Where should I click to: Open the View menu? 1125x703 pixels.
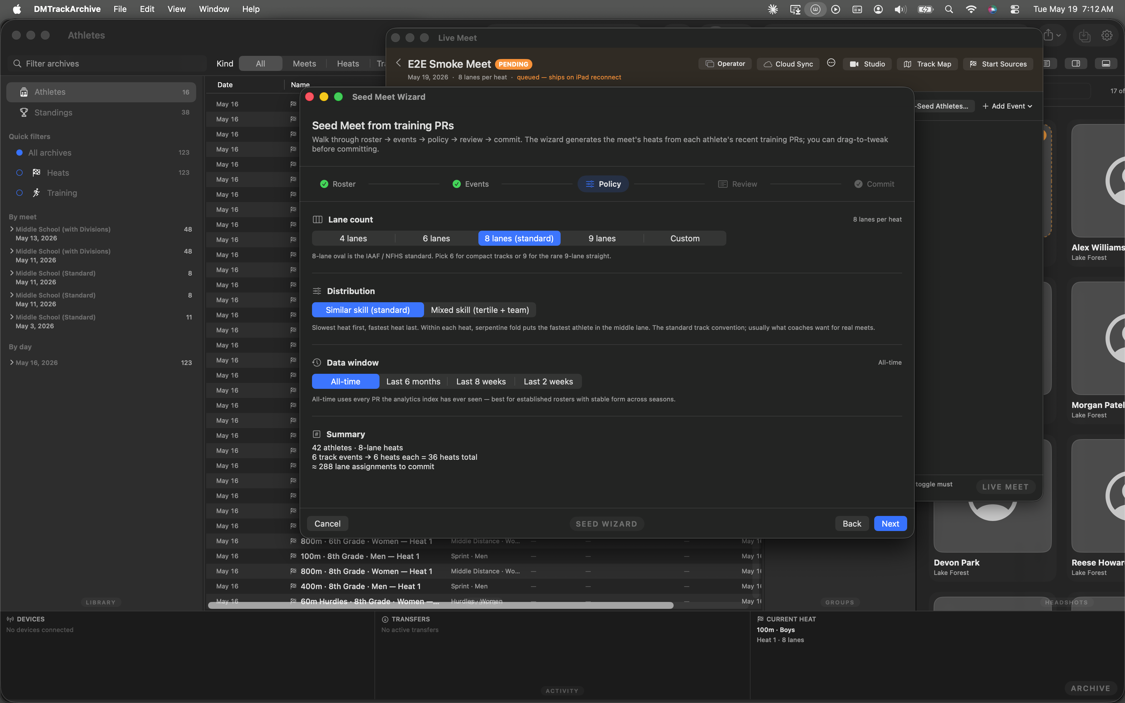[x=176, y=9]
